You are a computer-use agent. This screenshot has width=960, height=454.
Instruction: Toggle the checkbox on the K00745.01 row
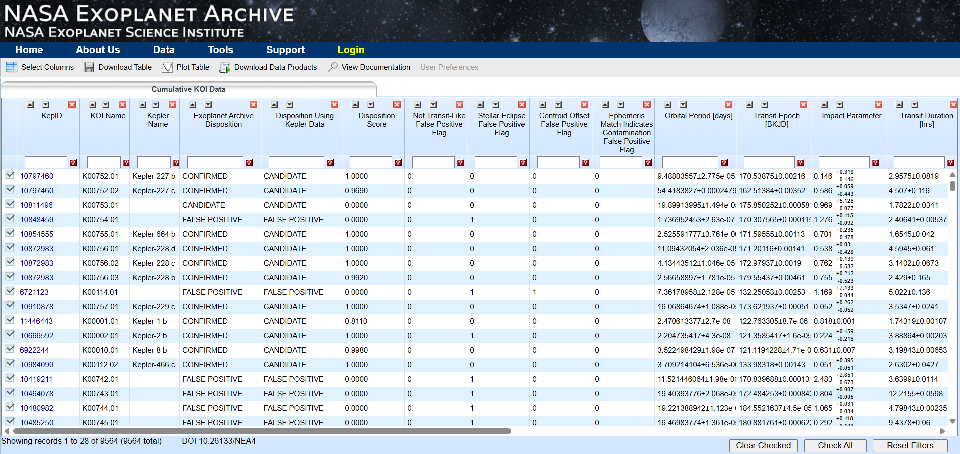[x=10, y=422]
